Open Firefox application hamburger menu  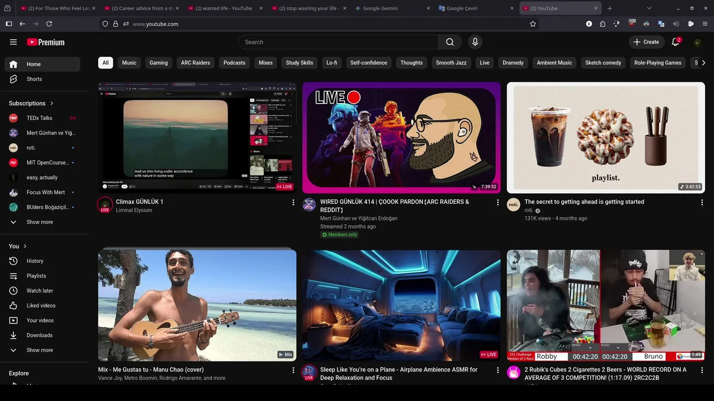click(x=705, y=24)
